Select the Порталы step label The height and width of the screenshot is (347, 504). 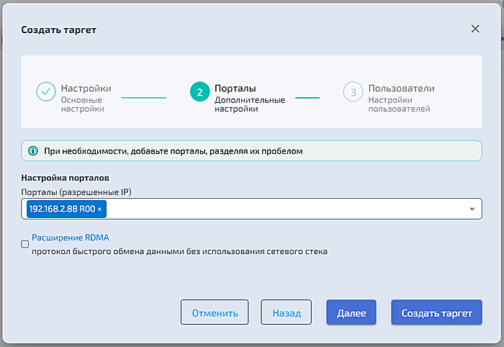point(235,89)
